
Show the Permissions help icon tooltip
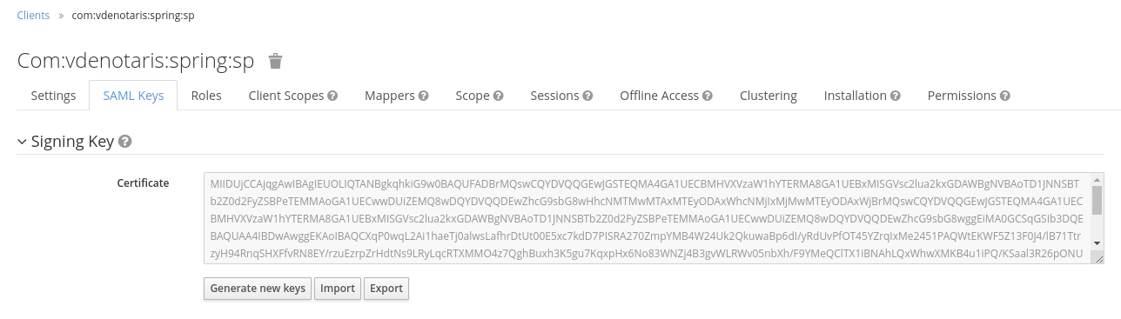tap(1005, 96)
